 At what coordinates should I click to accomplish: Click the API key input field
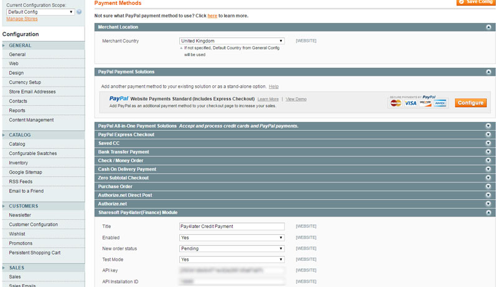click(232, 271)
